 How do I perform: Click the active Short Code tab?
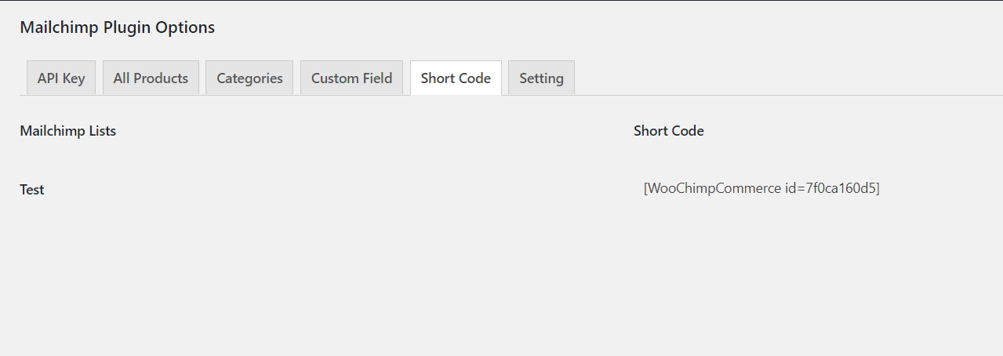coord(456,78)
